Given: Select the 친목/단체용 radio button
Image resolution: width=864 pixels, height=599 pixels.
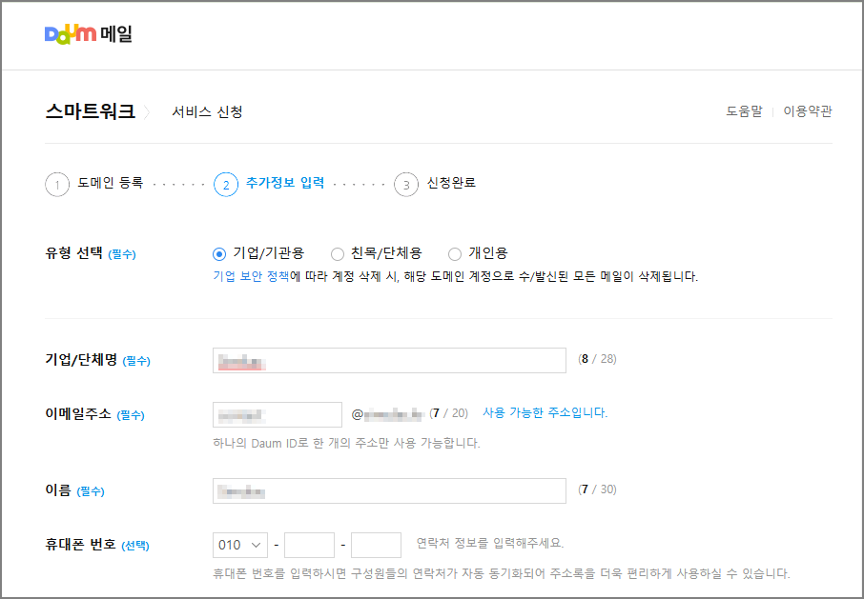Looking at the screenshot, I should (337, 253).
